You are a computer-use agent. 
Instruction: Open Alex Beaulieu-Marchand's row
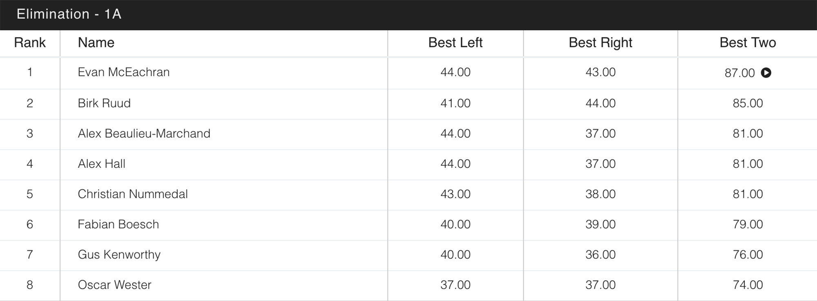(144, 134)
